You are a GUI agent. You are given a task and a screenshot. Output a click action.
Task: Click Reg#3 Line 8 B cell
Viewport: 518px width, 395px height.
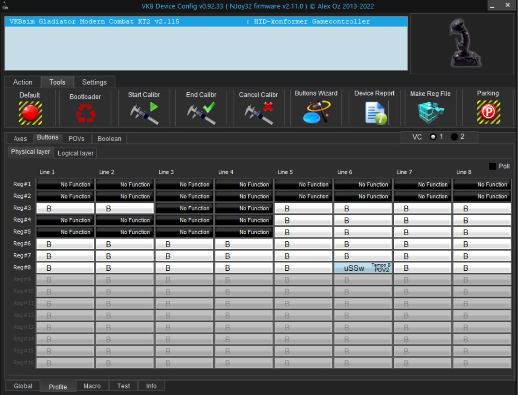tap(482, 208)
